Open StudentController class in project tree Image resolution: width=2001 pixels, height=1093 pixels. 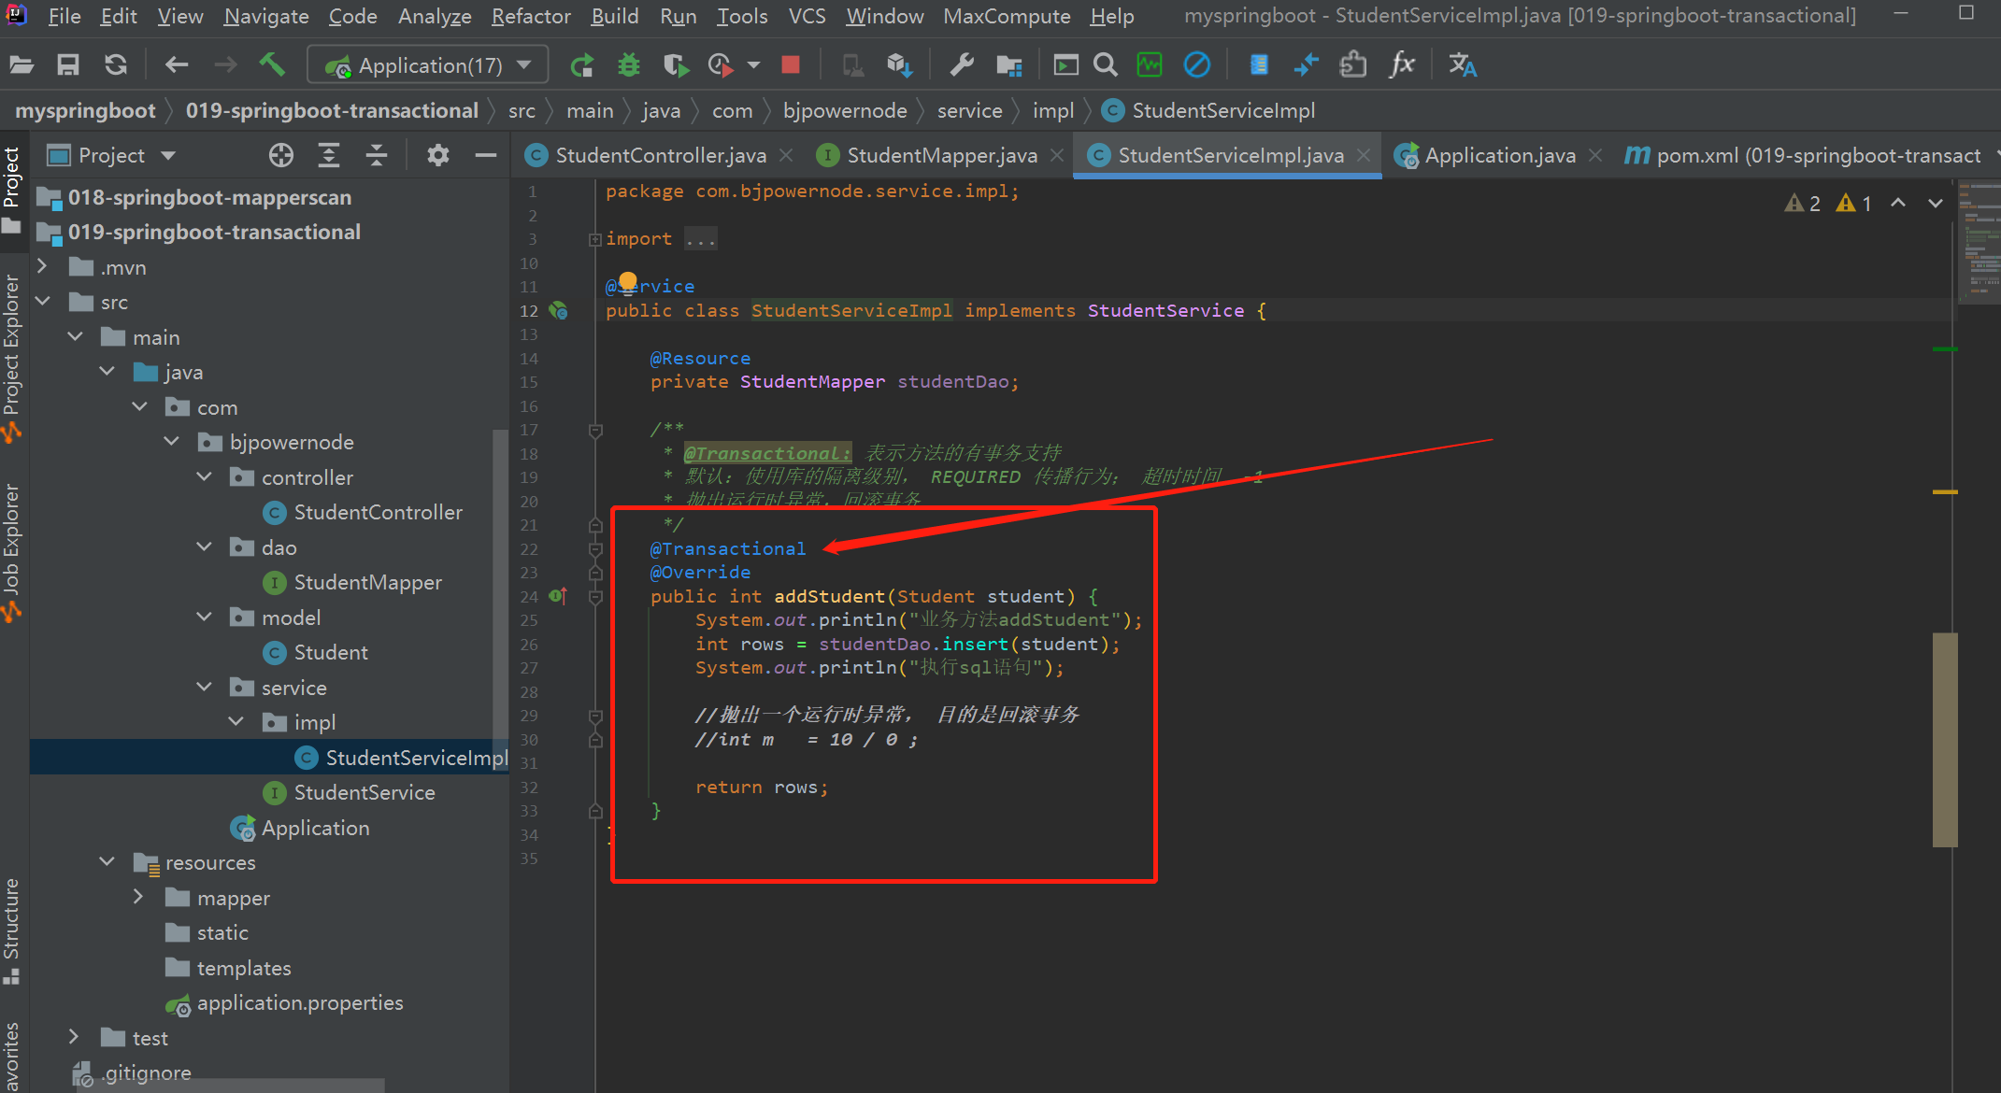pos(378,512)
